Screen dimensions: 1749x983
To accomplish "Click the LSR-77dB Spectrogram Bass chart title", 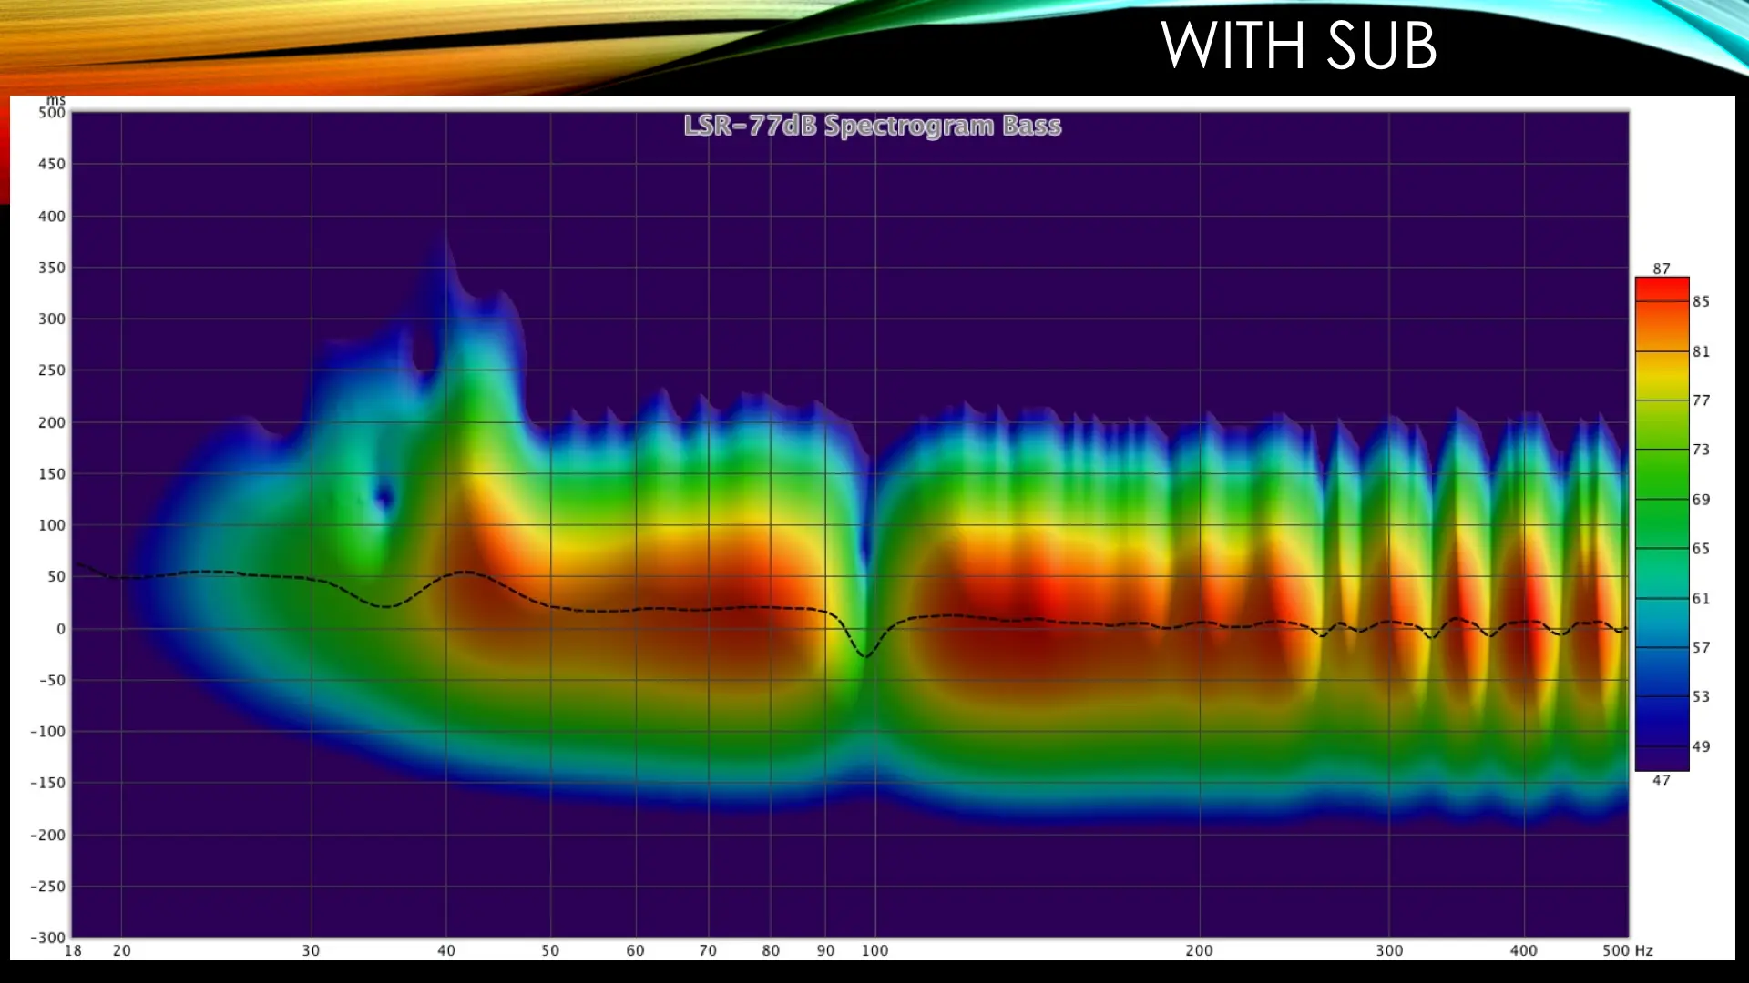I will tap(872, 126).
